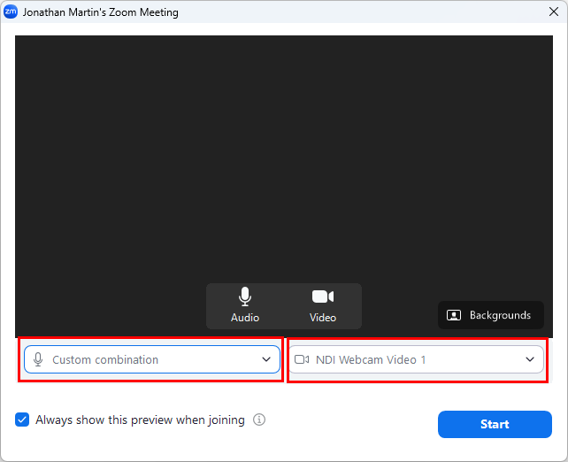568x462 pixels.
Task: Click the small camera icon in NDI Webcam field
Action: (x=302, y=359)
